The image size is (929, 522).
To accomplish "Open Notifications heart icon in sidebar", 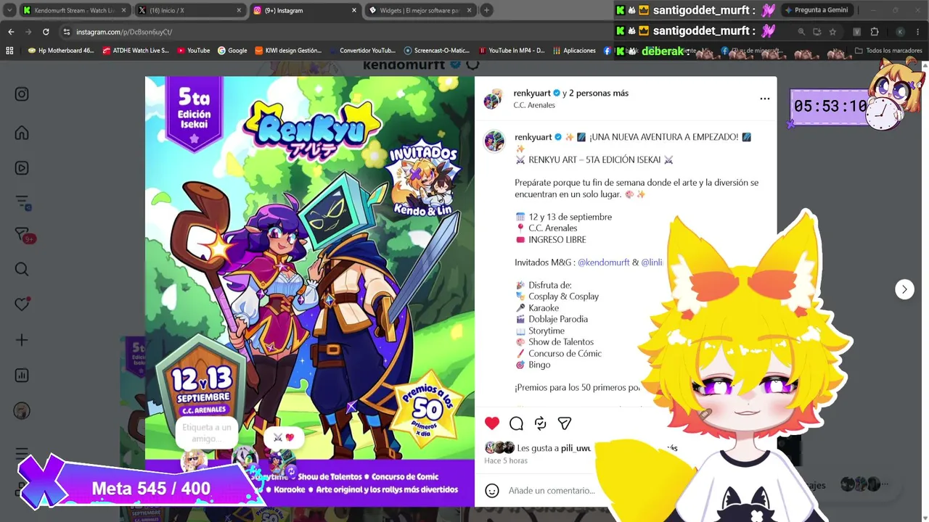I will point(22,304).
